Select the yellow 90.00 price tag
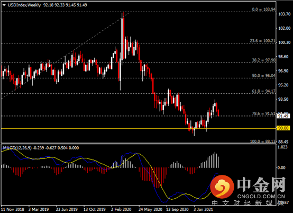 click(x=283, y=128)
